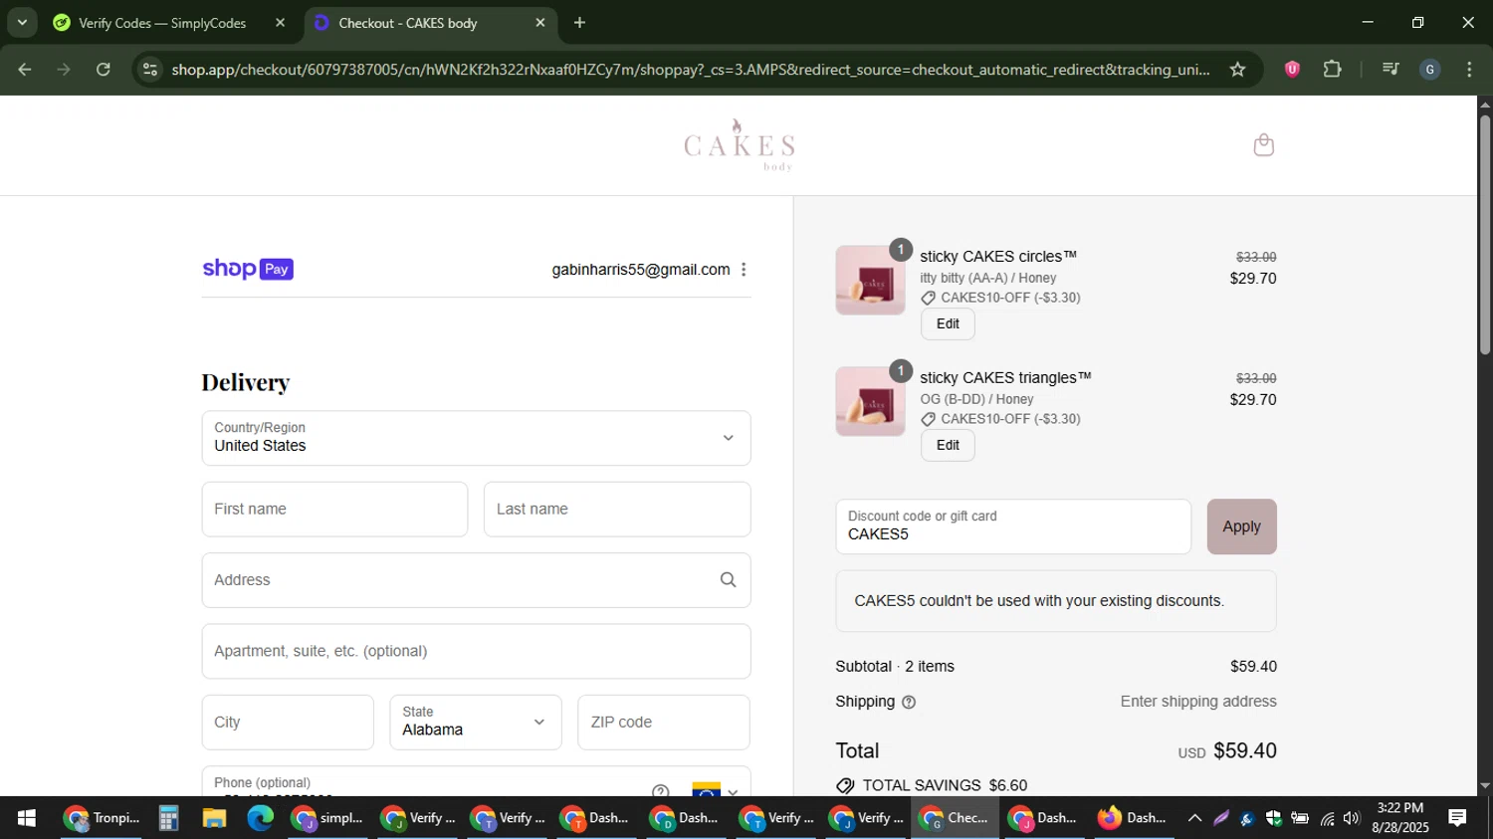Click the Delivery section heading
This screenshot has height=839, width=1493.
pos(246,383)
